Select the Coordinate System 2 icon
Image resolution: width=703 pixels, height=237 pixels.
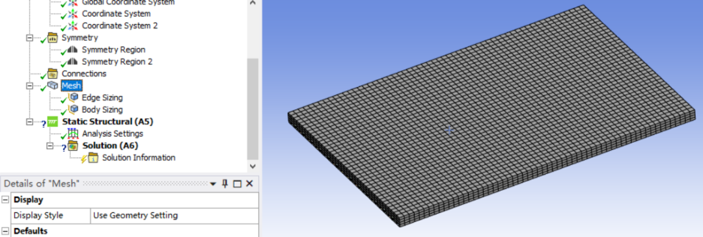coord(73,26)
